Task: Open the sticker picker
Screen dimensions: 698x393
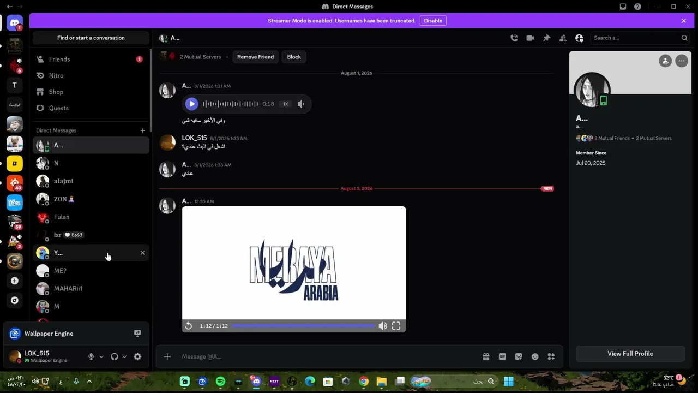Action: click(519, 356)
